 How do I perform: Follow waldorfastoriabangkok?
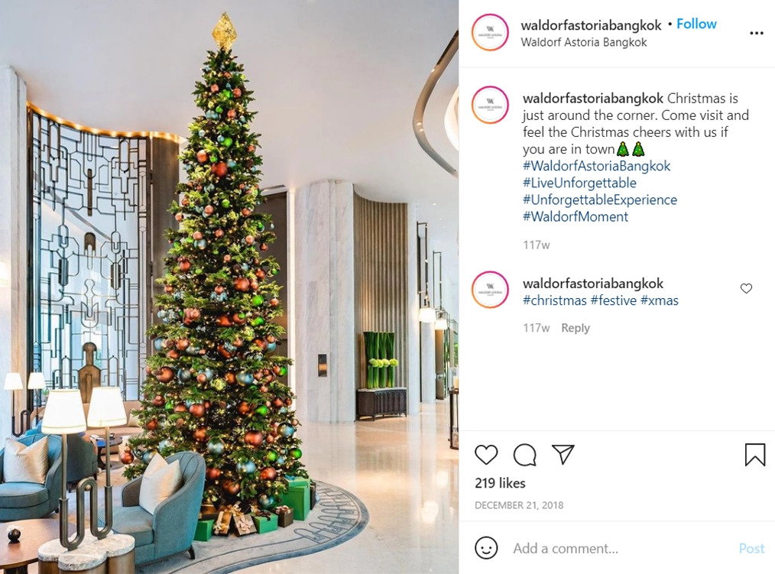[x=696, y=24]
